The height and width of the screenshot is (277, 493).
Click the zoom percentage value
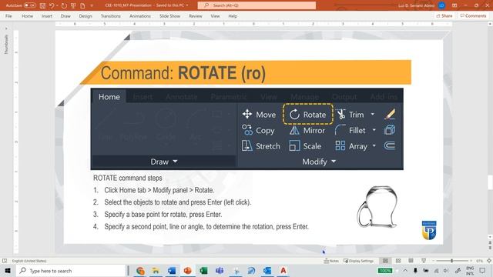479,261
